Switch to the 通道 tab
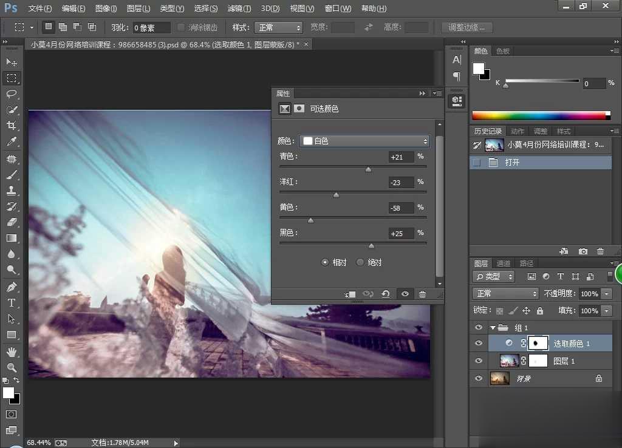 pos(504,263)
